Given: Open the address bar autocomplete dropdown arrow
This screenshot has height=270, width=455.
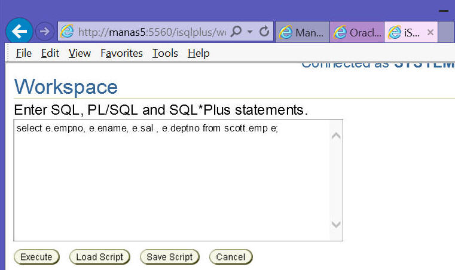Looking at the screenshot, I should 250,31.
